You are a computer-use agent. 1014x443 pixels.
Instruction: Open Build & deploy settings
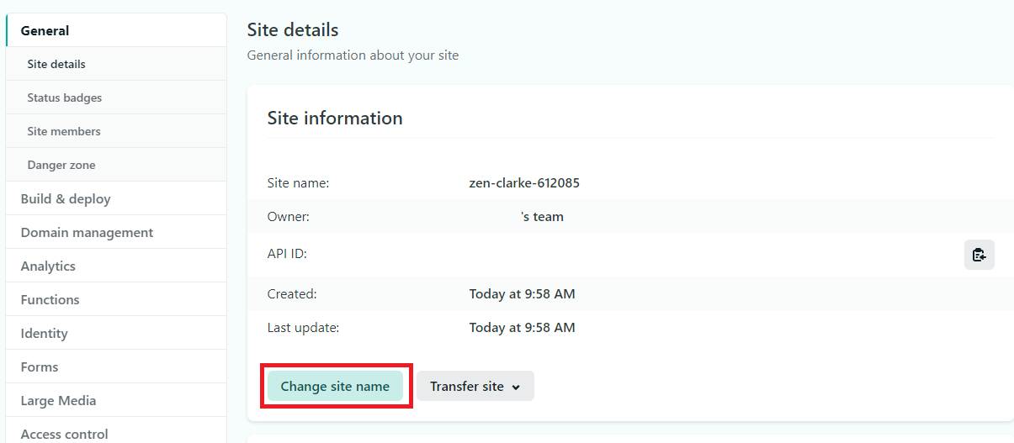coord(116,198)
